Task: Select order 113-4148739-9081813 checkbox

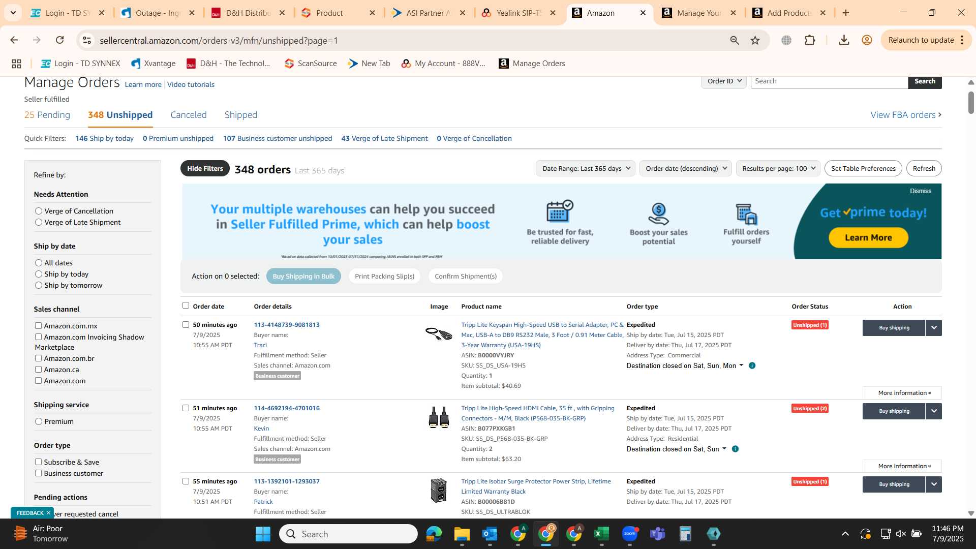Action: click(x=186, y=325)
